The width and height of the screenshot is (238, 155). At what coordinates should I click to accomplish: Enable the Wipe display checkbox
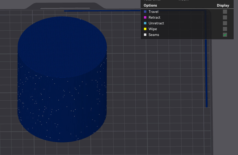225,29
